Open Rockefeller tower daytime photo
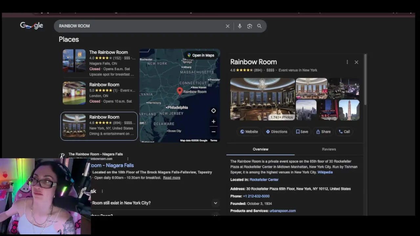Viewport: 420px width, 236px height. [349, 110]
